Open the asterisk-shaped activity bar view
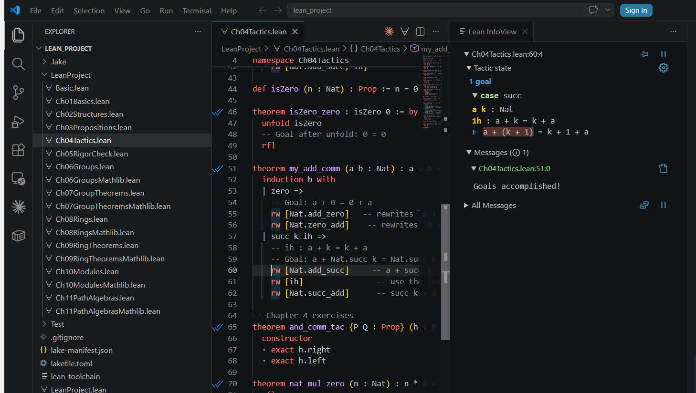Viewport: 696px width, 393px height. tap(18, 207)
